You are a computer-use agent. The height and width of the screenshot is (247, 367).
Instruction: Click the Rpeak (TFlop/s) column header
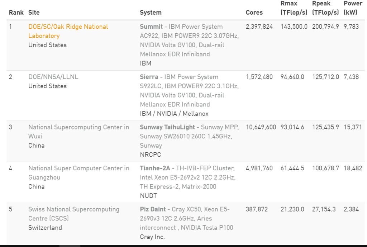325,8
